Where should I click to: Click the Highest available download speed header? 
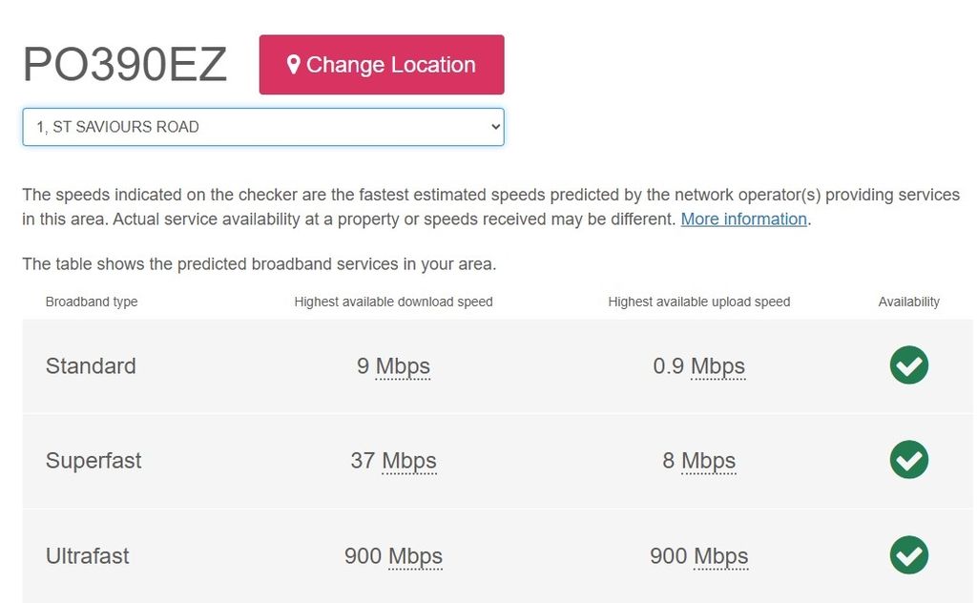(393, 302)
